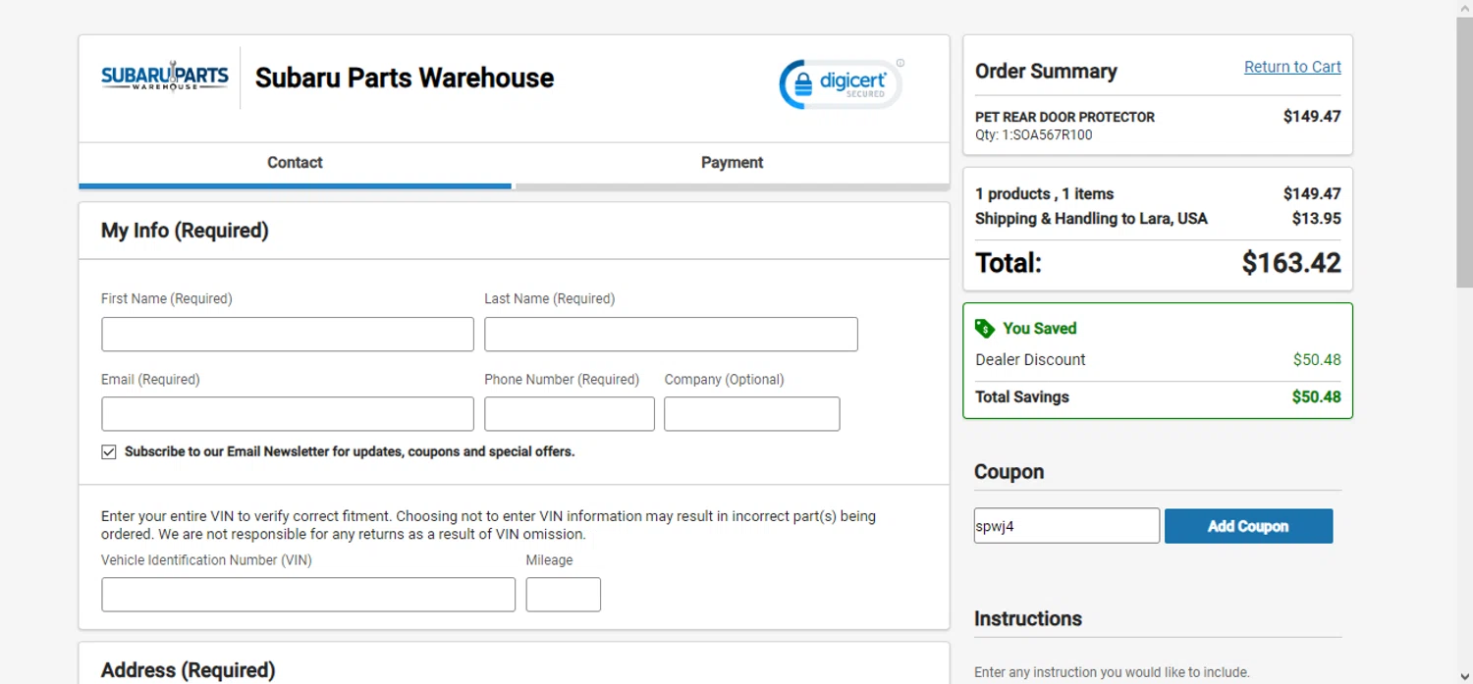Click the Shipping & Handling to Lara, USA text
The width and height of the screenshot is (1473, 684).
(x=1091, y=219)
